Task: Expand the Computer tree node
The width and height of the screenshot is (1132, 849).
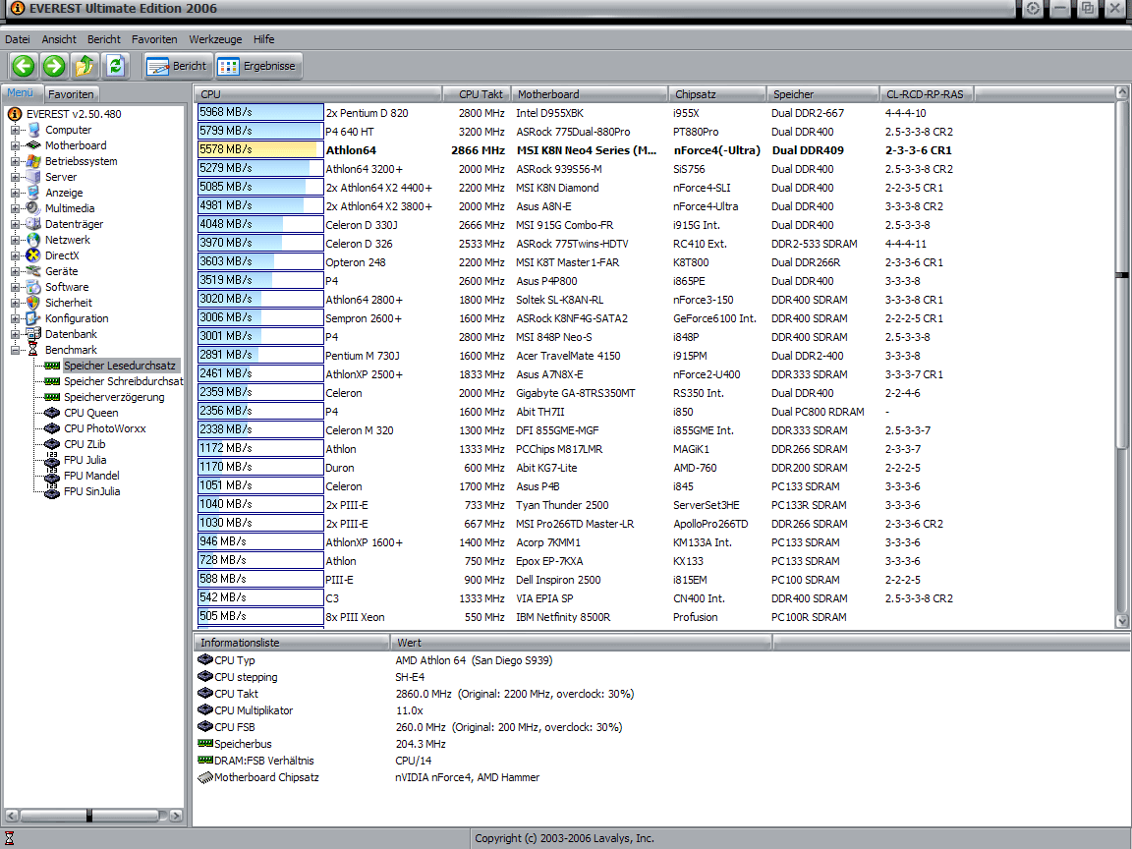Action: (x=15, y=130)
